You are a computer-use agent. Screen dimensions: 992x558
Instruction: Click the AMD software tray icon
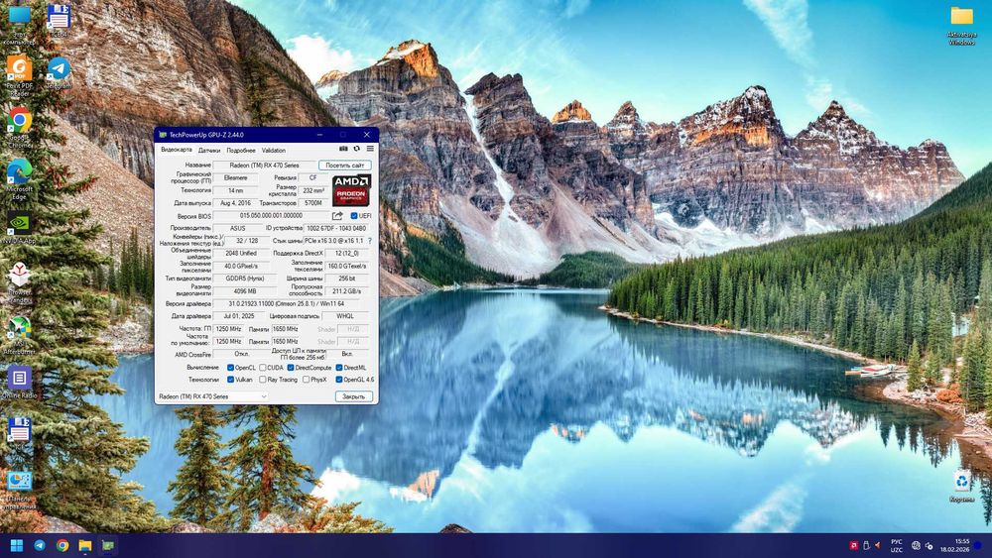point(853,545)
